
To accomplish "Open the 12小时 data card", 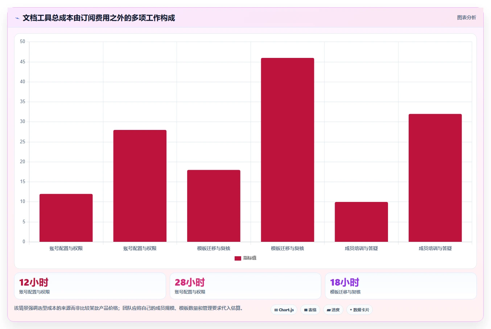I will coord(90,286).
